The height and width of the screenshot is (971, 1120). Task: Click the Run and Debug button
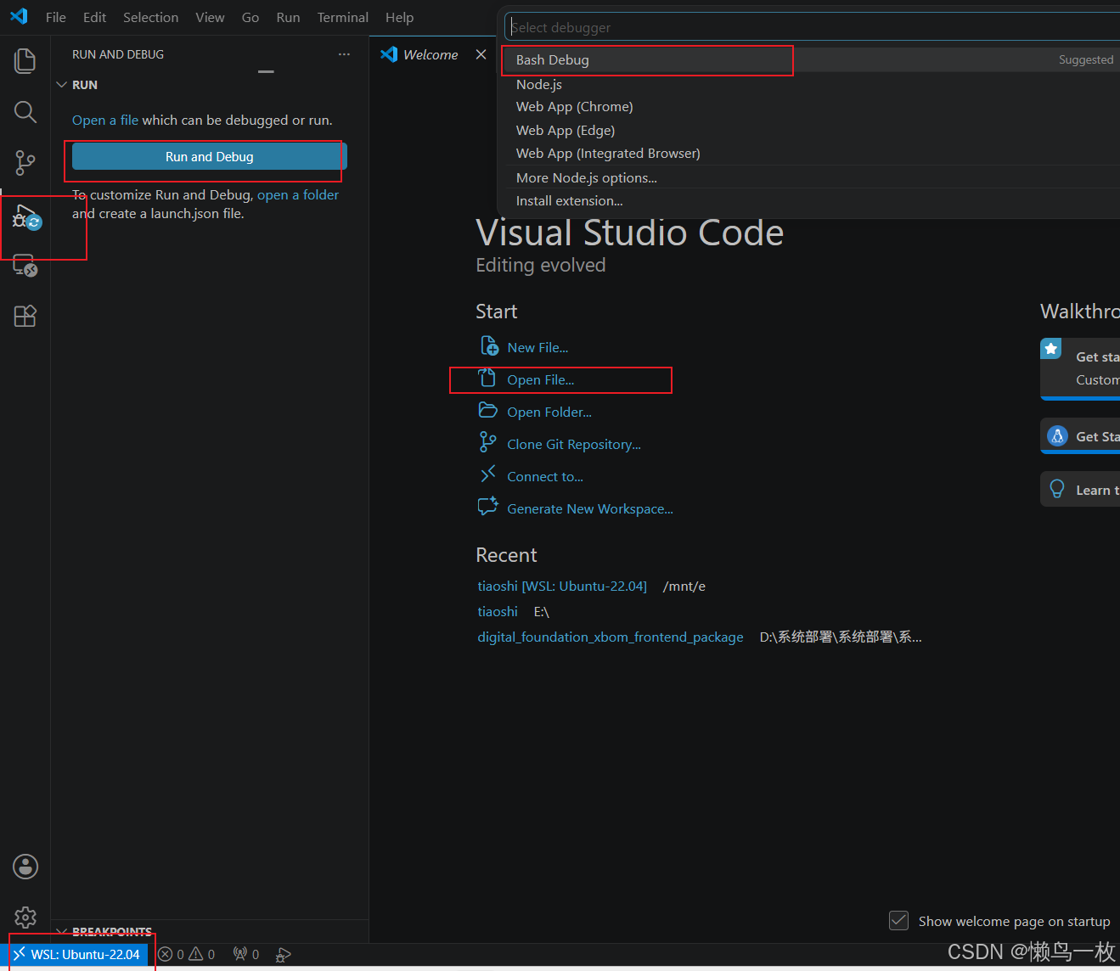point(210,156)
